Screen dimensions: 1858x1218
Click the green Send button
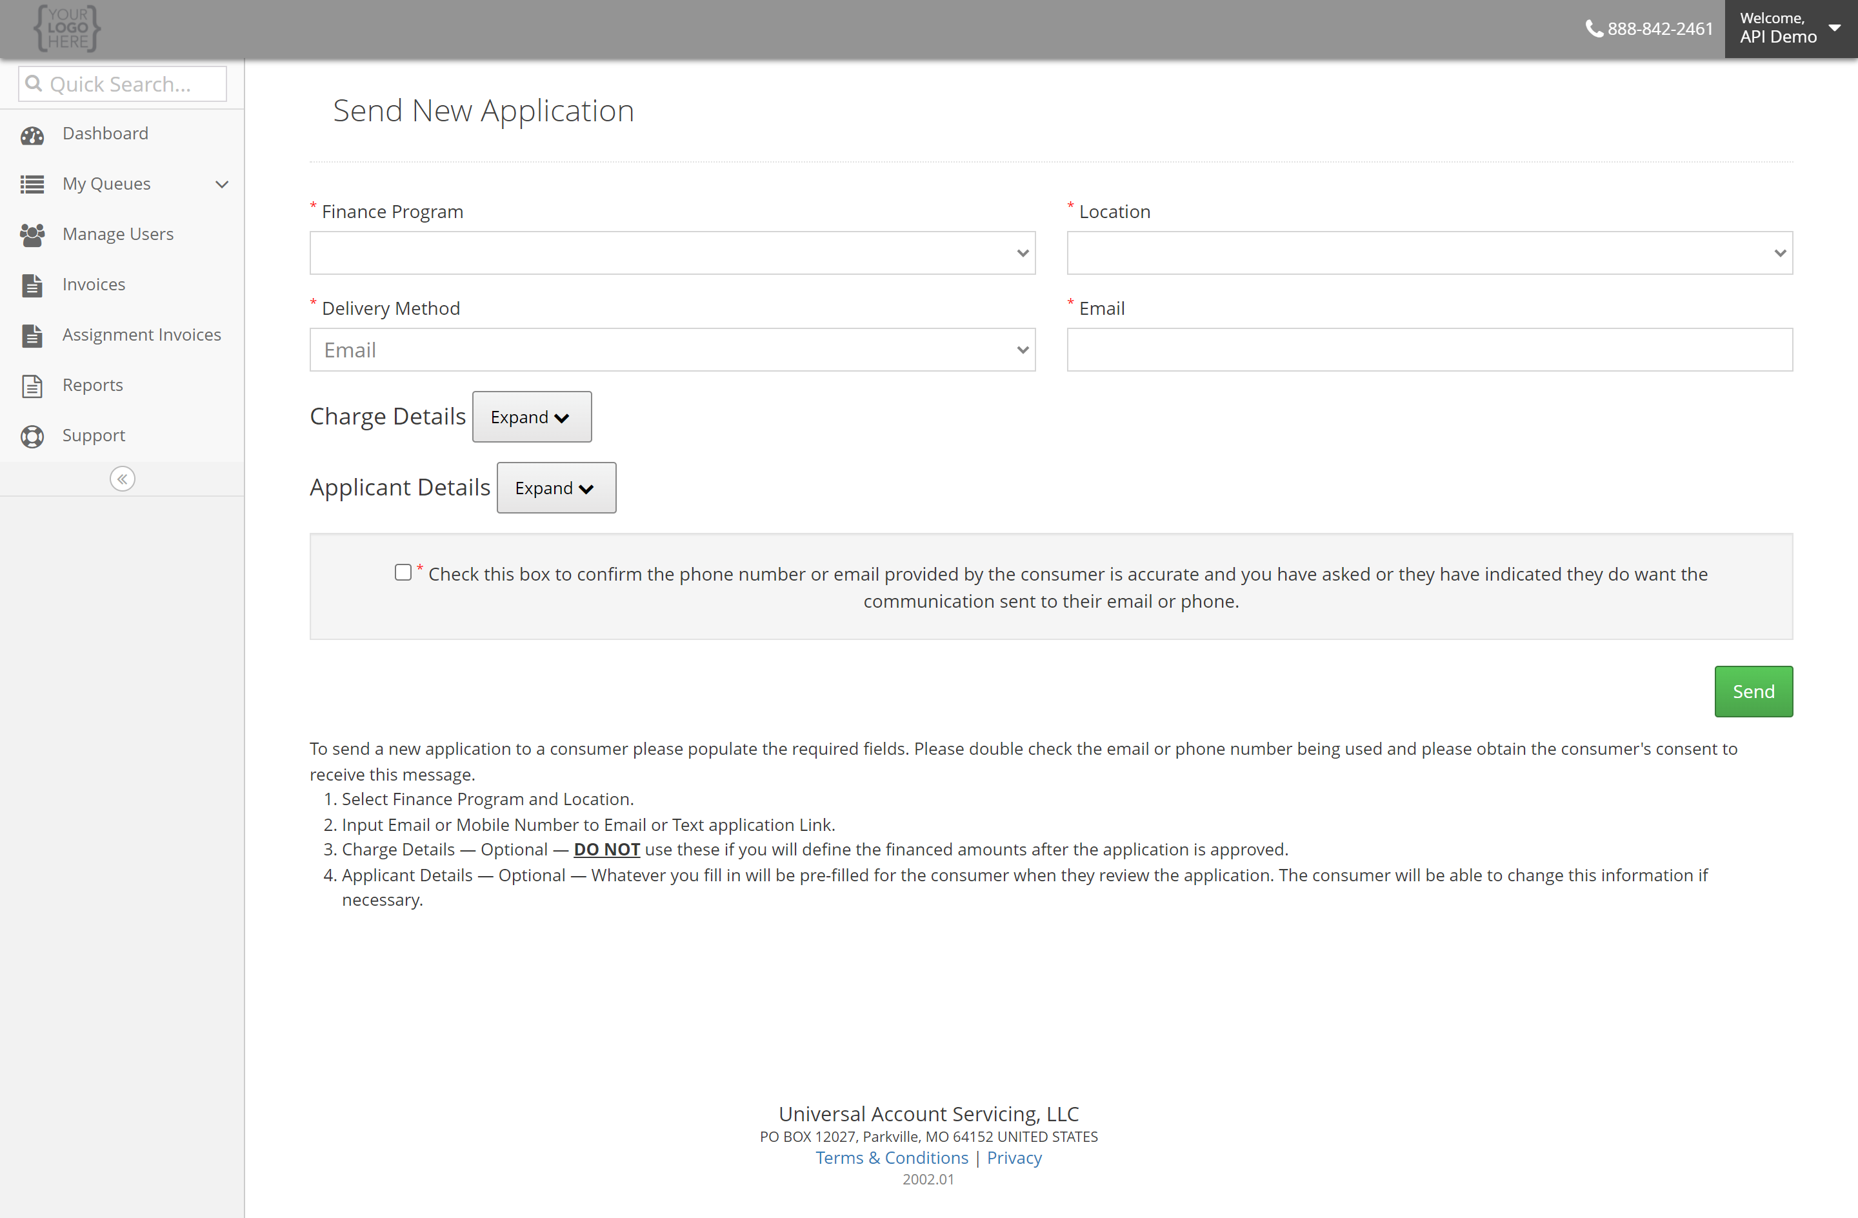pos(1753,691)
